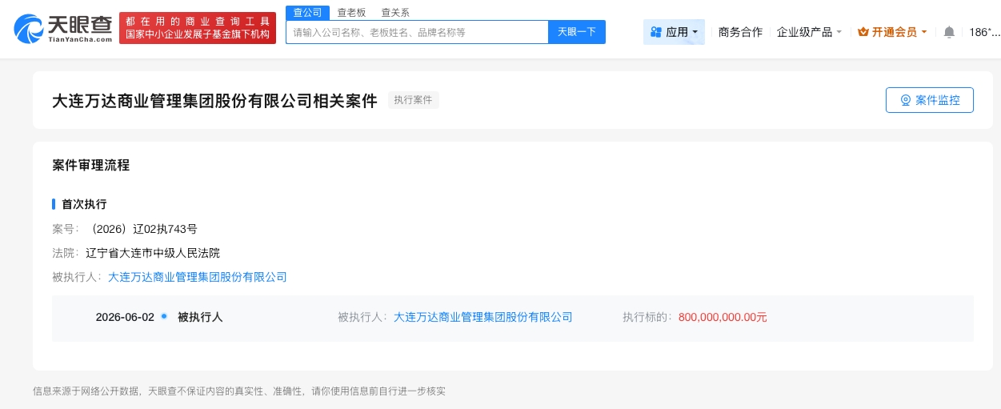Image resolution: width=1001 pixels, height=409 pixels.
Task: Click the 开通会员 crown icon
Action: pyautogui.click(x=863, y=32)
